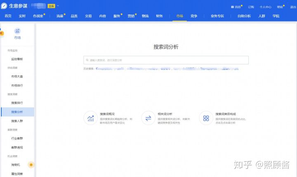Go to 个人中心
Image resolution: width=297 pixels, height=177 pixels.
pos(265,7)
